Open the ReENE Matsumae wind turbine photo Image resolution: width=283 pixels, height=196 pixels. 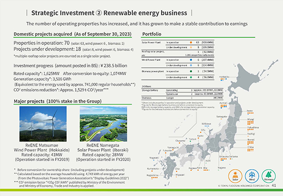(x=43, y=124)
